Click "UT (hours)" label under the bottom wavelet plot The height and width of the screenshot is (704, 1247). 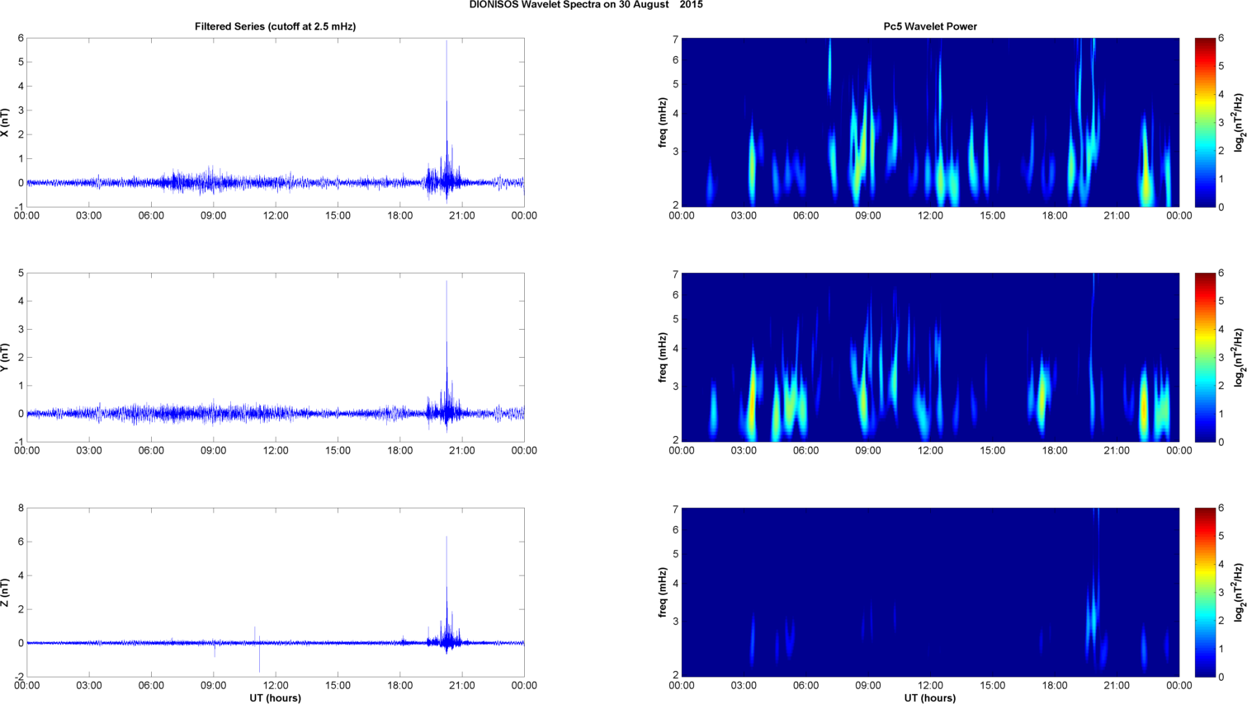coord(930,698)
